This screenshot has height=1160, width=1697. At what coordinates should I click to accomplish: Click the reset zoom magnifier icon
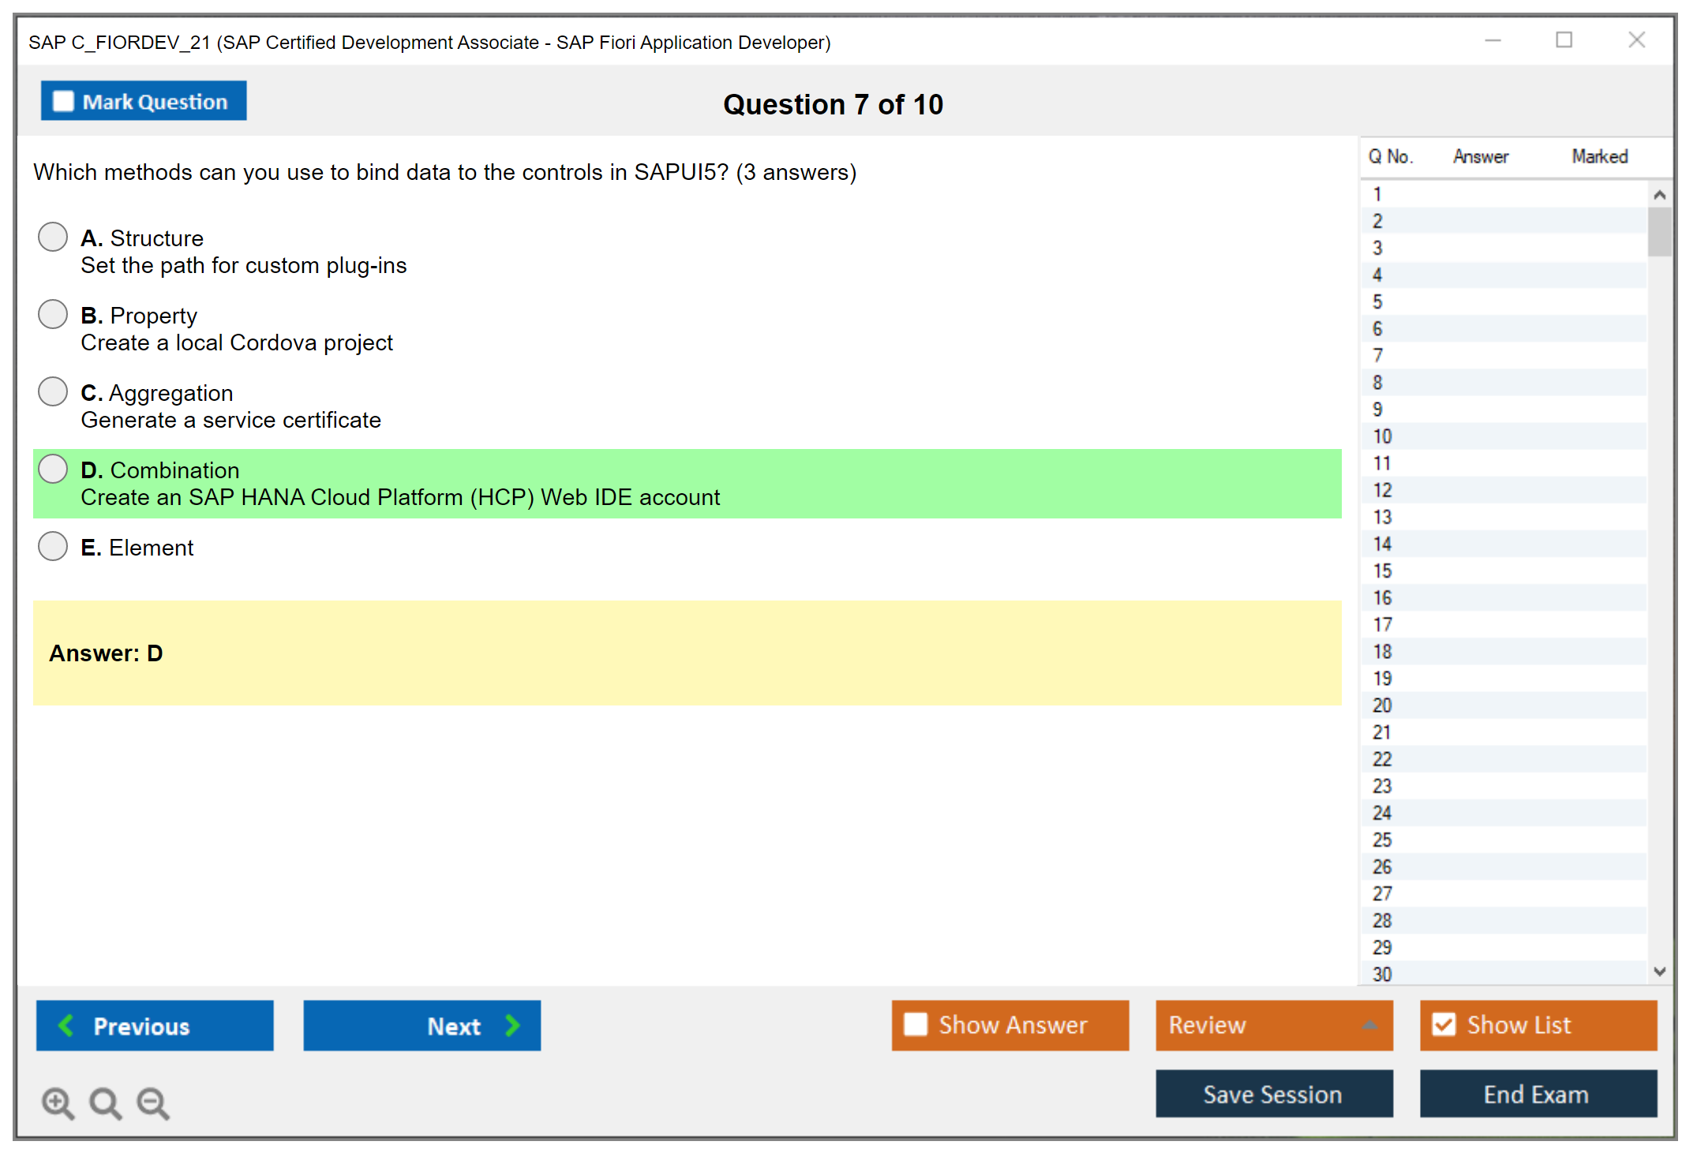point(105,1102)
